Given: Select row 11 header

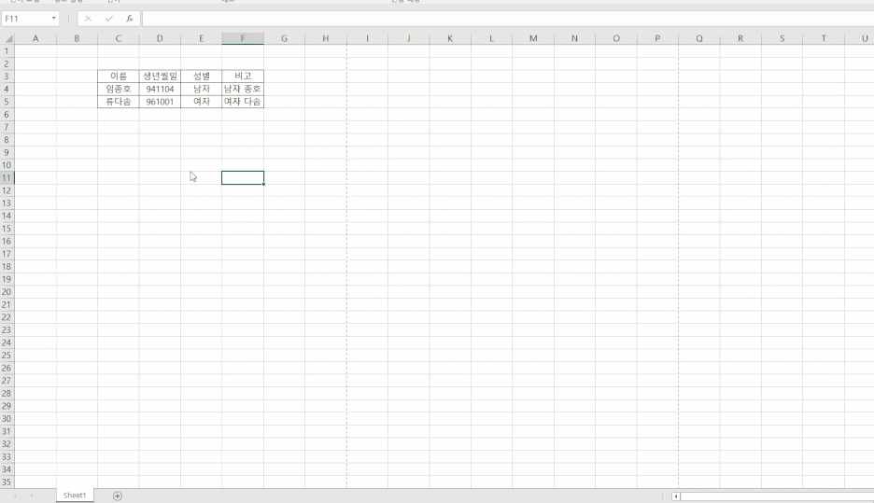Looking at the screenshot, I should [x=7, y=177].
